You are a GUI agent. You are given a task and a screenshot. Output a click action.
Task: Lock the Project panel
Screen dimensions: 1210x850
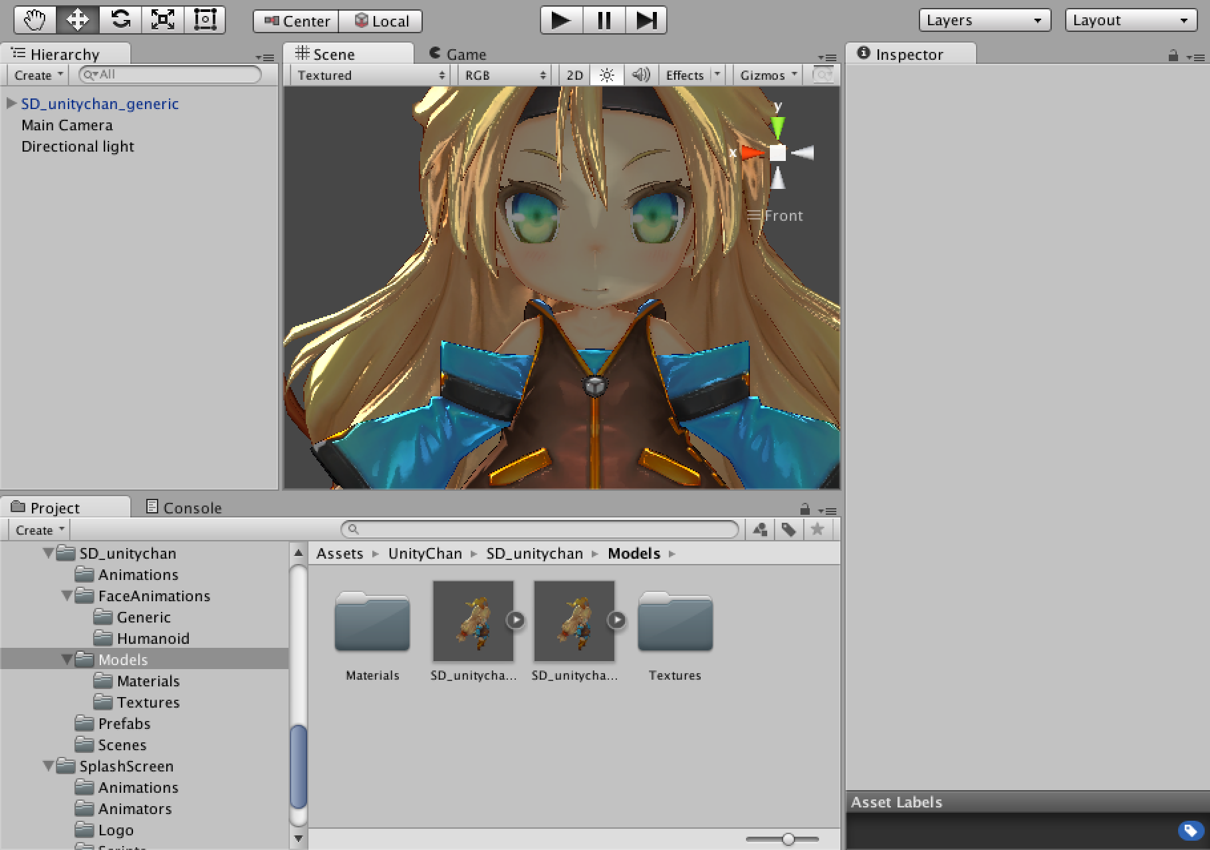coord(805,509)
